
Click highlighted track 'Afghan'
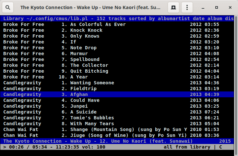coord(117,94)
